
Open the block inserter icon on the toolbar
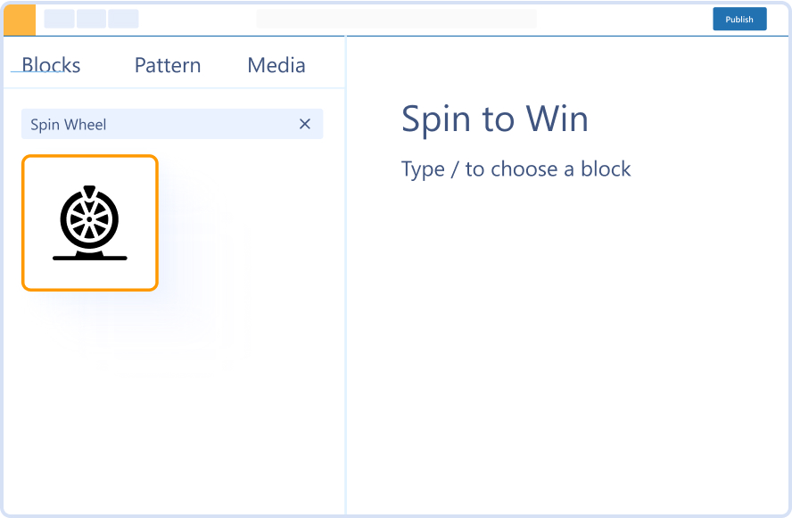point(59,18)
